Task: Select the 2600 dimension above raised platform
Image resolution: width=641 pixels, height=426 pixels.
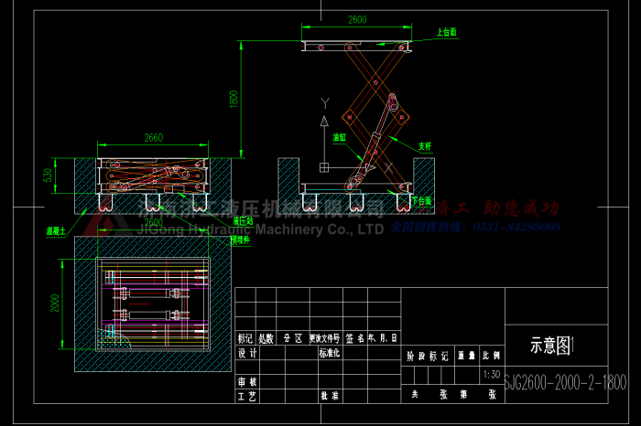Action: pos(357,19)
